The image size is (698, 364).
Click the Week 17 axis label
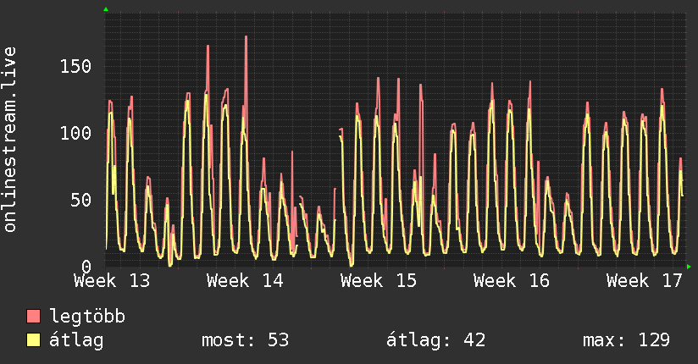point(644,281)
